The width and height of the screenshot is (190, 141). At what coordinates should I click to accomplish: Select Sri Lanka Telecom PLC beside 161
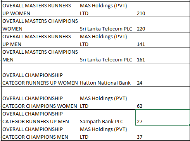click(107, 56)
